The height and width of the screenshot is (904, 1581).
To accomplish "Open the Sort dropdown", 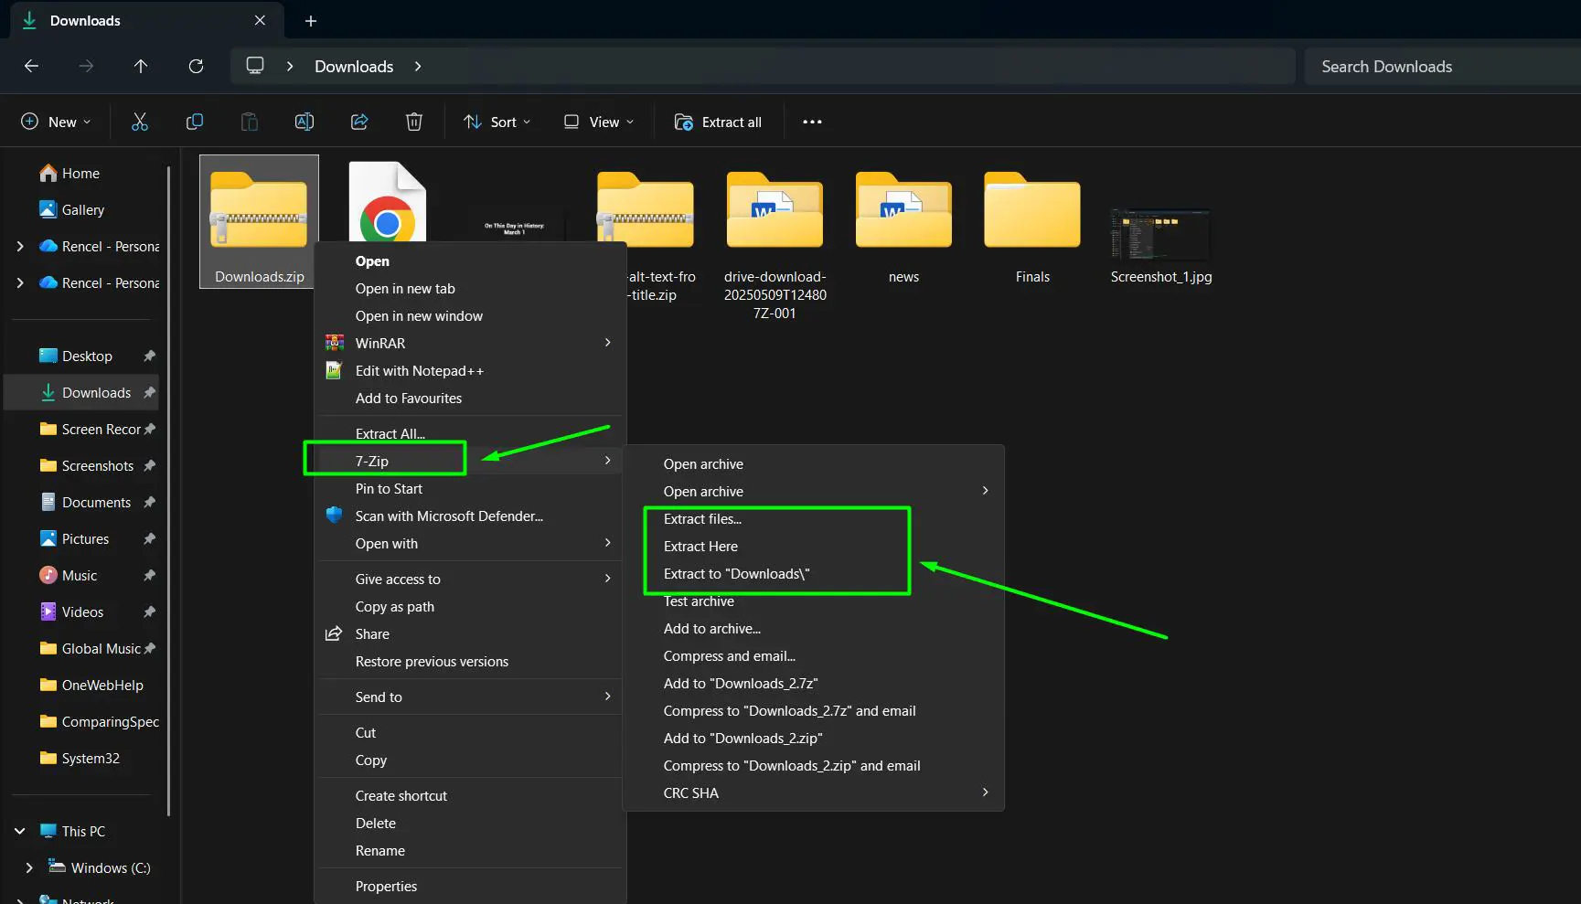I will point(497,121).
